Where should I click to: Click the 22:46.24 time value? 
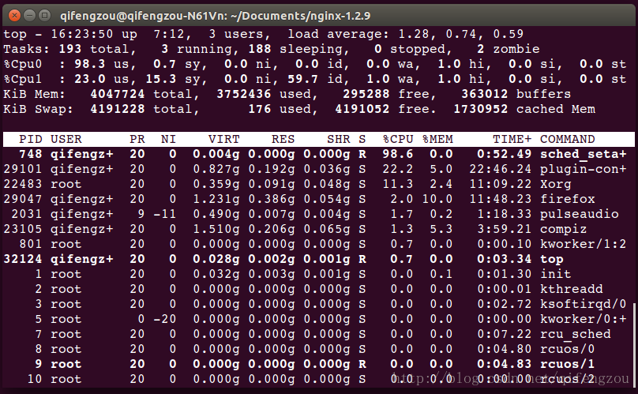point(501,169)
